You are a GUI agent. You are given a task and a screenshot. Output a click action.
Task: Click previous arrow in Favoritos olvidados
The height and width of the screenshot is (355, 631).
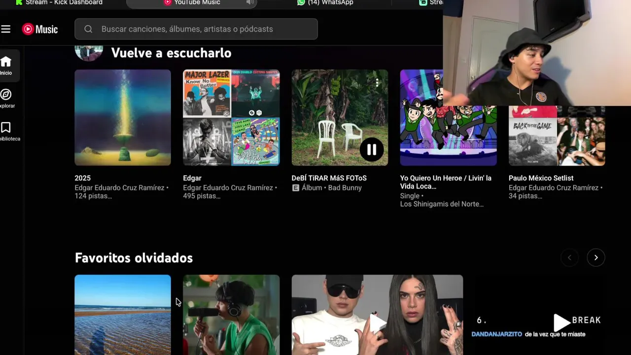[569, 257]
